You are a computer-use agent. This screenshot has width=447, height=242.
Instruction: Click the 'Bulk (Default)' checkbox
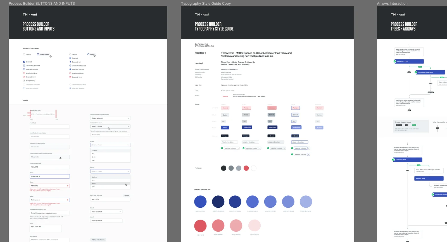(x=24, y=81)
